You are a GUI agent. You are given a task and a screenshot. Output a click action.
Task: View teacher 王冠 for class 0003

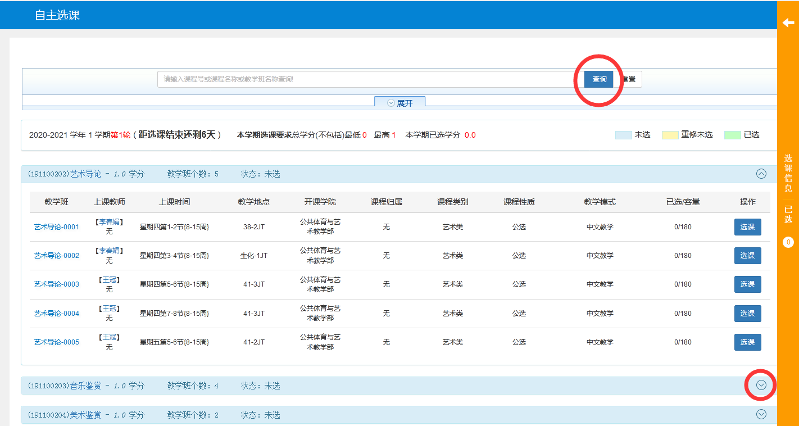(x=110, y=280)
